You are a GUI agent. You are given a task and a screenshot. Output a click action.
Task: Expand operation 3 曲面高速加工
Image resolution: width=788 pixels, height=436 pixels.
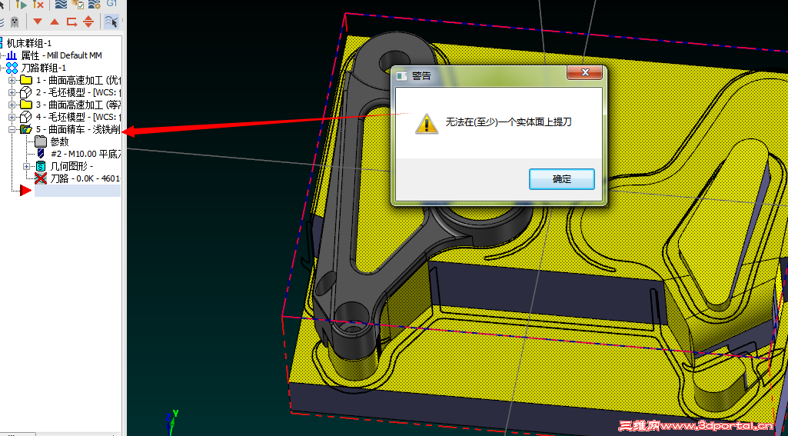click(12, 105)
